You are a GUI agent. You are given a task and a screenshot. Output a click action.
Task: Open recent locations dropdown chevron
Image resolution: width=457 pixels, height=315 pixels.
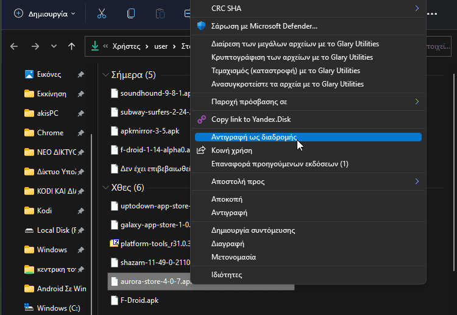tap(54, 46)
